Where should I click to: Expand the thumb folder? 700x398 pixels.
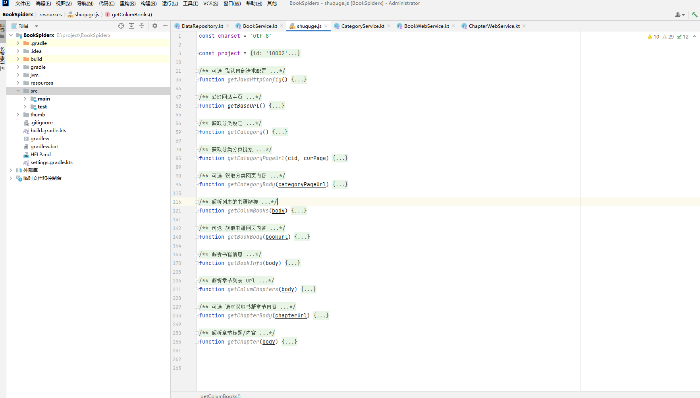tap(18, 114)
